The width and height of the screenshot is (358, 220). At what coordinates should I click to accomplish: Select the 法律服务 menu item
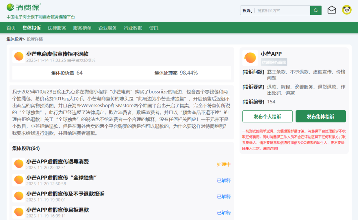pos(57,28)
